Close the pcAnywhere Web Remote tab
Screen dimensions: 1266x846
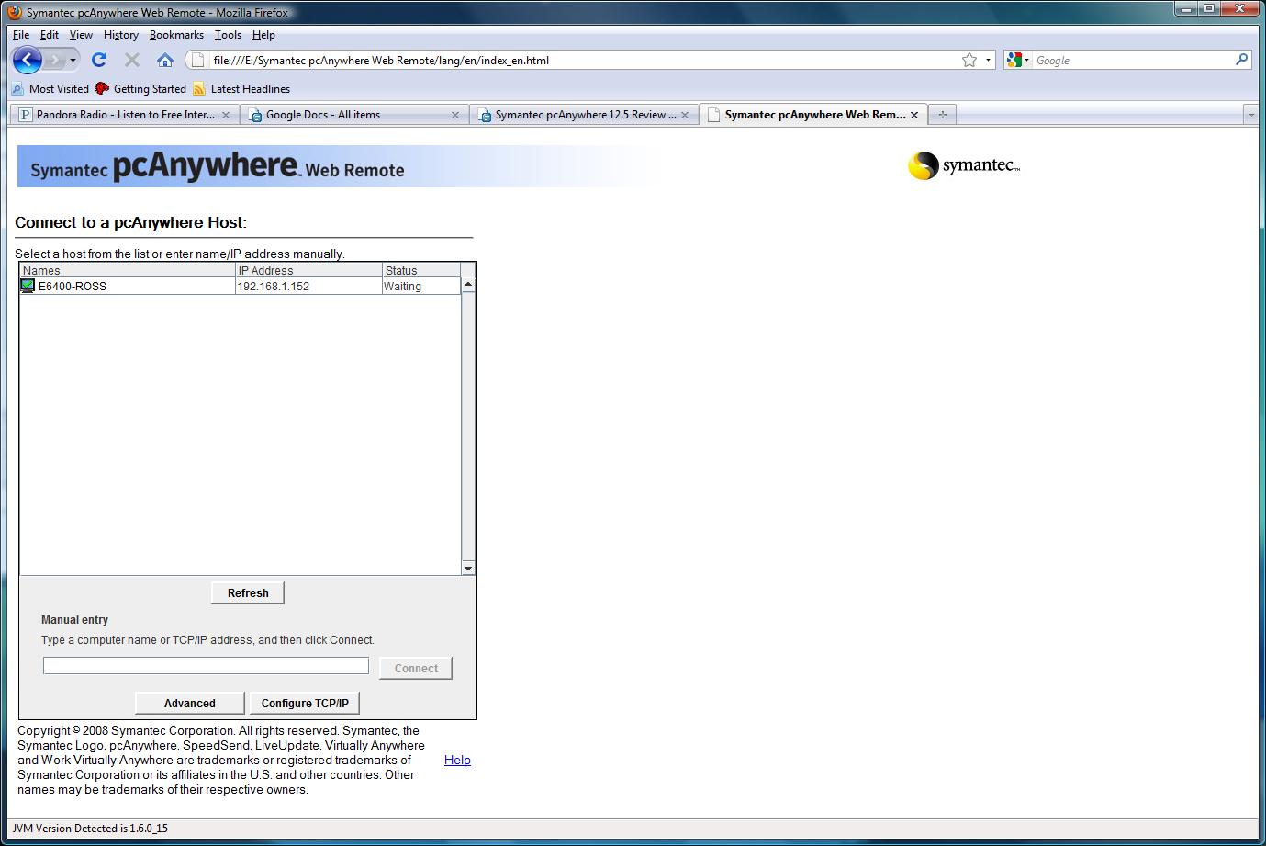pyautogui.click(x=914, y=115)
